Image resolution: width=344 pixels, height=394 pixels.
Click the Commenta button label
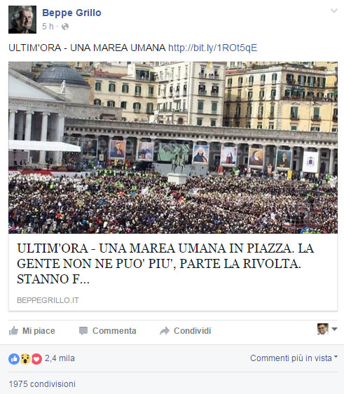click(114, 331)
